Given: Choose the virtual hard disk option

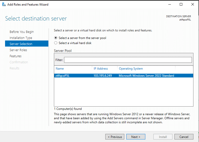Looking at the screenshot, I should point(56,43).
